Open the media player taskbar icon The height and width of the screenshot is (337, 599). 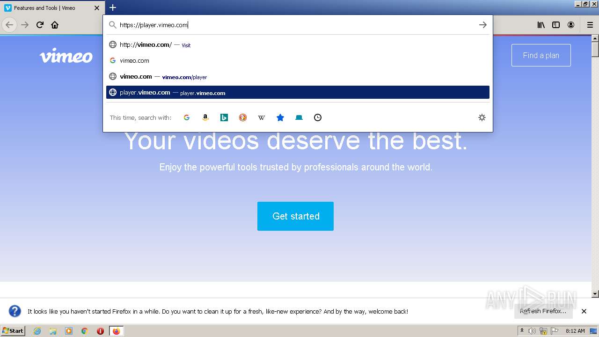pos(69,331)
